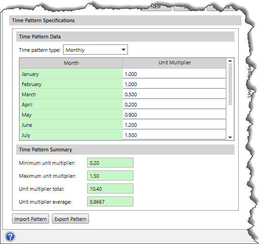Viewport: 260px width, 244px height.
Task: Click the June month cell
Action: (x=71, y=125)
